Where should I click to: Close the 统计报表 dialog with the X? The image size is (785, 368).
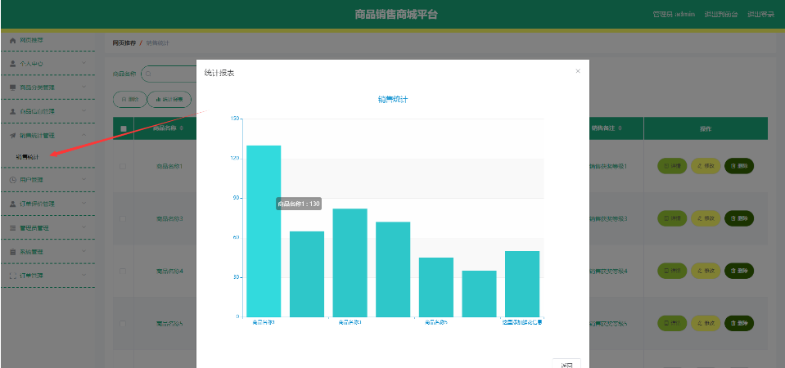(x=578, y=71)
